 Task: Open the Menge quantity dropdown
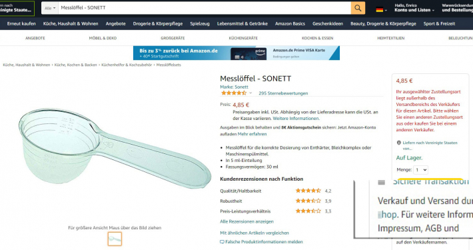420,170
